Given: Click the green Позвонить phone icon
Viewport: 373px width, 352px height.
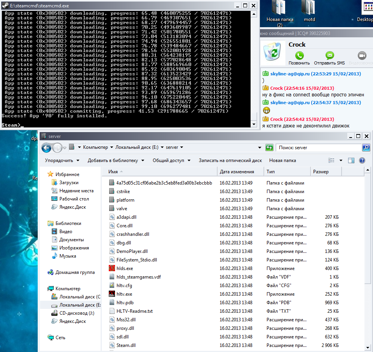Looking at the screenshot, I should tap(299, 56).
